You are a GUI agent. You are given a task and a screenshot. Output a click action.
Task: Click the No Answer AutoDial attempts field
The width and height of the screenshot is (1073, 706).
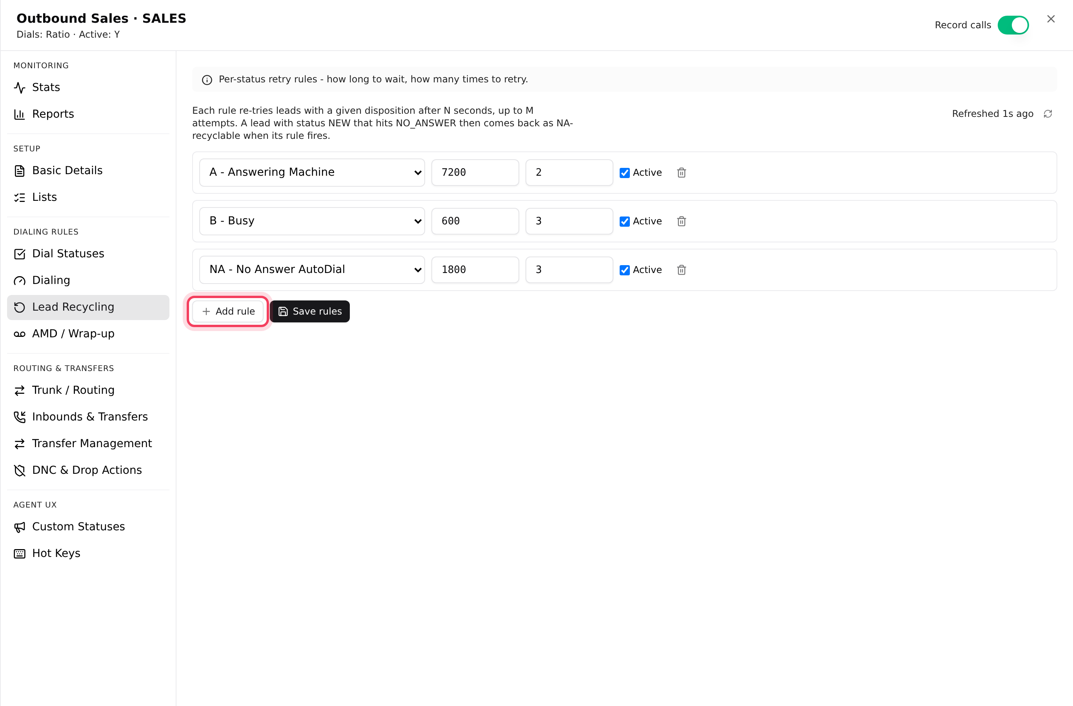(x=569, y=269)
